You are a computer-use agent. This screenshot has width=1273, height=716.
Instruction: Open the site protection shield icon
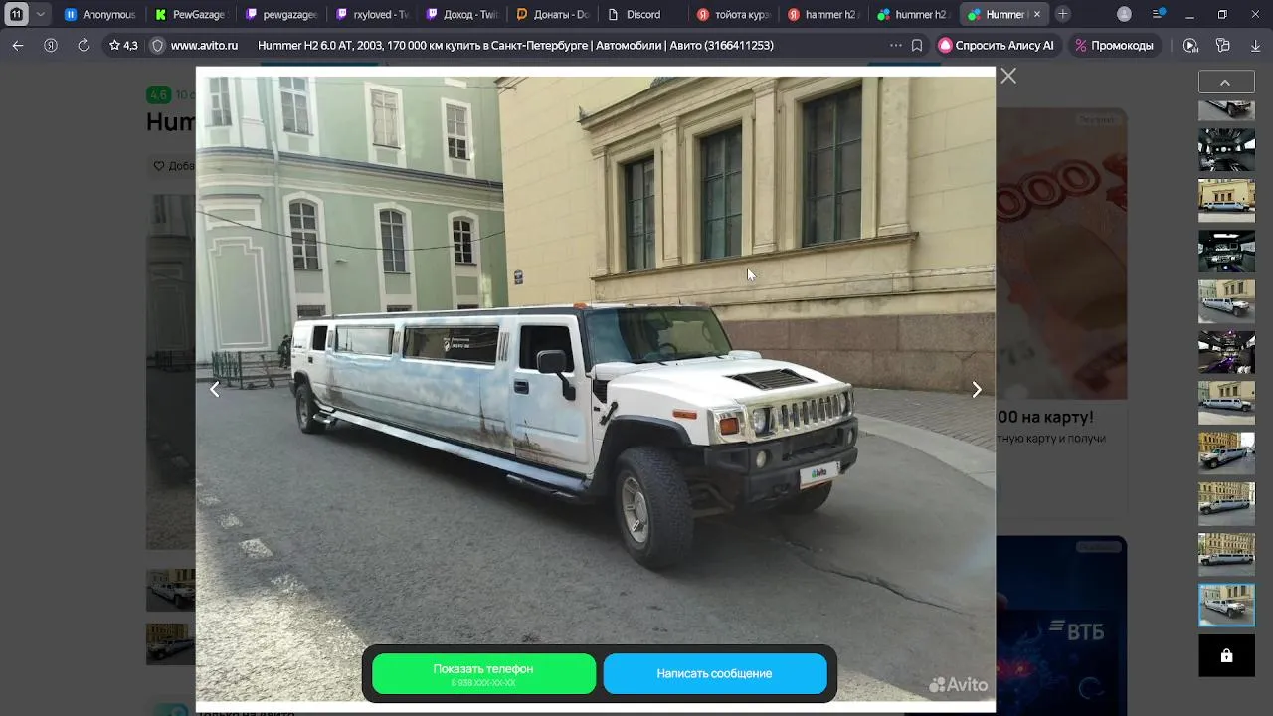coord(157,46)
